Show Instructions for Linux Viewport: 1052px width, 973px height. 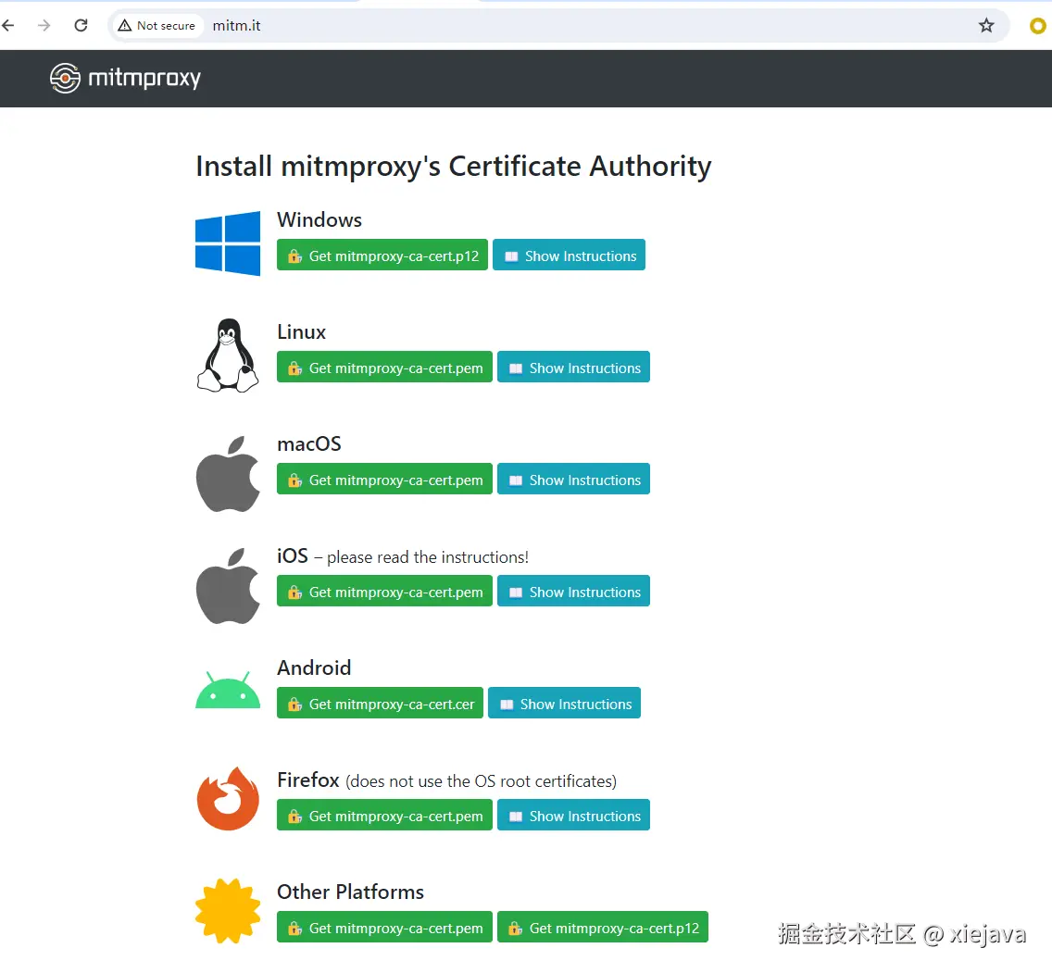point(573,367)
